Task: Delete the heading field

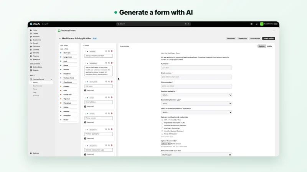Action: [x=112, y=51]
